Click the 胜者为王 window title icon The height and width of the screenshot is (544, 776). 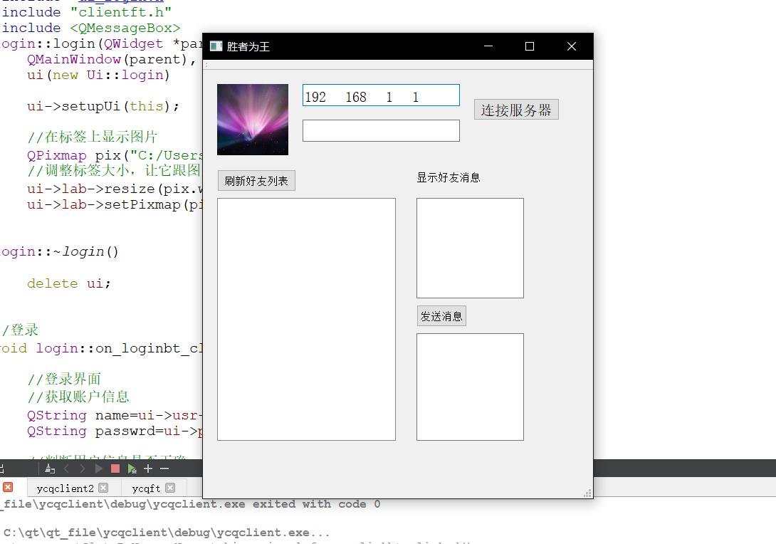(x=216, y=46)
